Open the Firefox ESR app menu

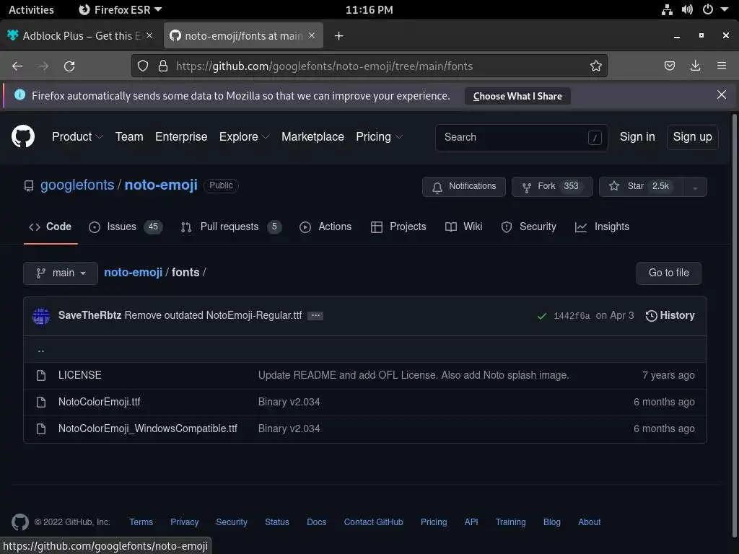pyautogui.click(x=121, y=9)
